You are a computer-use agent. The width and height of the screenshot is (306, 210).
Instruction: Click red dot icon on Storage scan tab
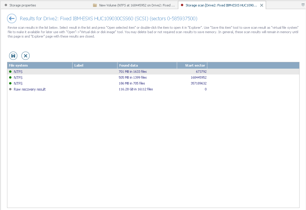tap(182, 5)
